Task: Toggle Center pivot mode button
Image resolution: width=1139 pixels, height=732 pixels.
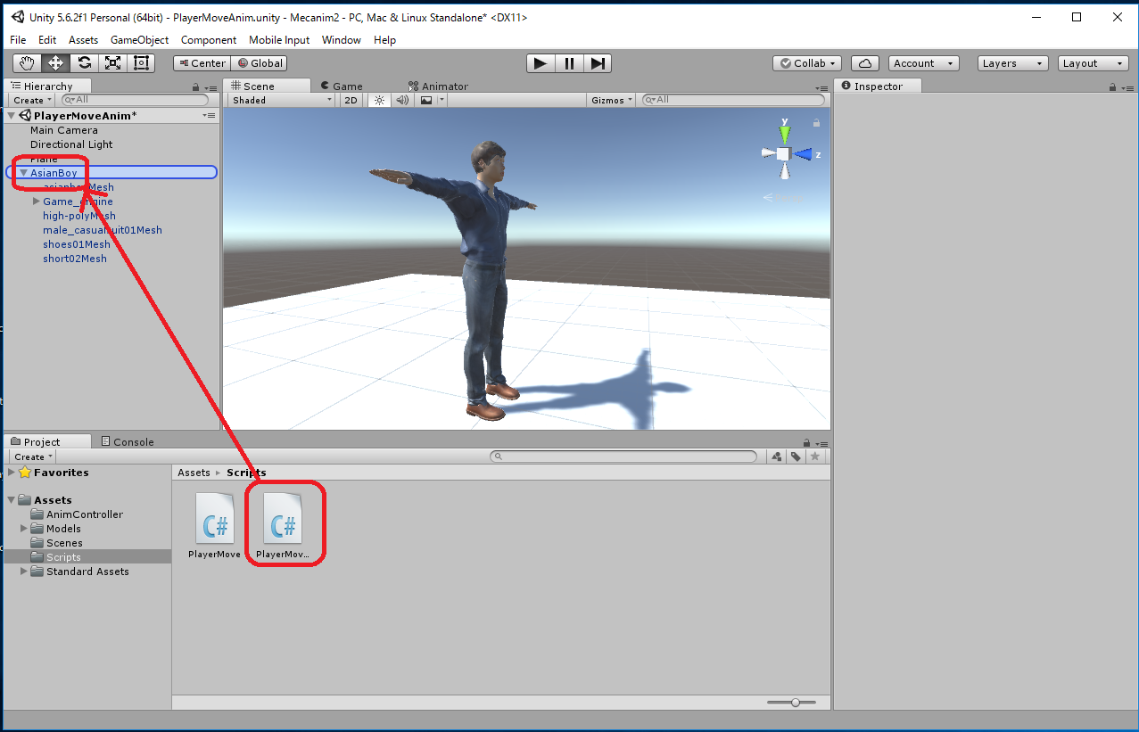Action: pos(202,63)
